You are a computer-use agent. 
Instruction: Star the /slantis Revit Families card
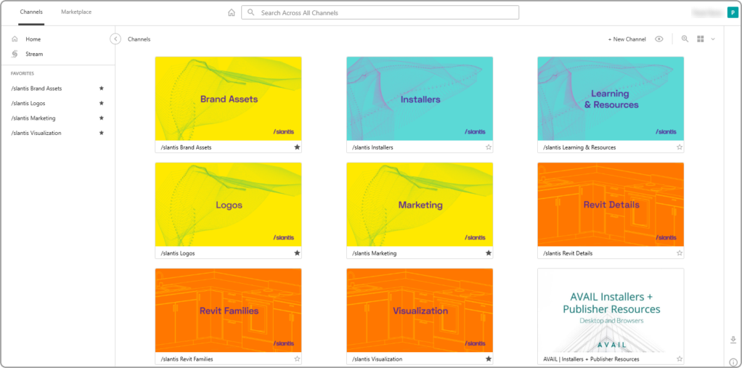coord(297,359)
